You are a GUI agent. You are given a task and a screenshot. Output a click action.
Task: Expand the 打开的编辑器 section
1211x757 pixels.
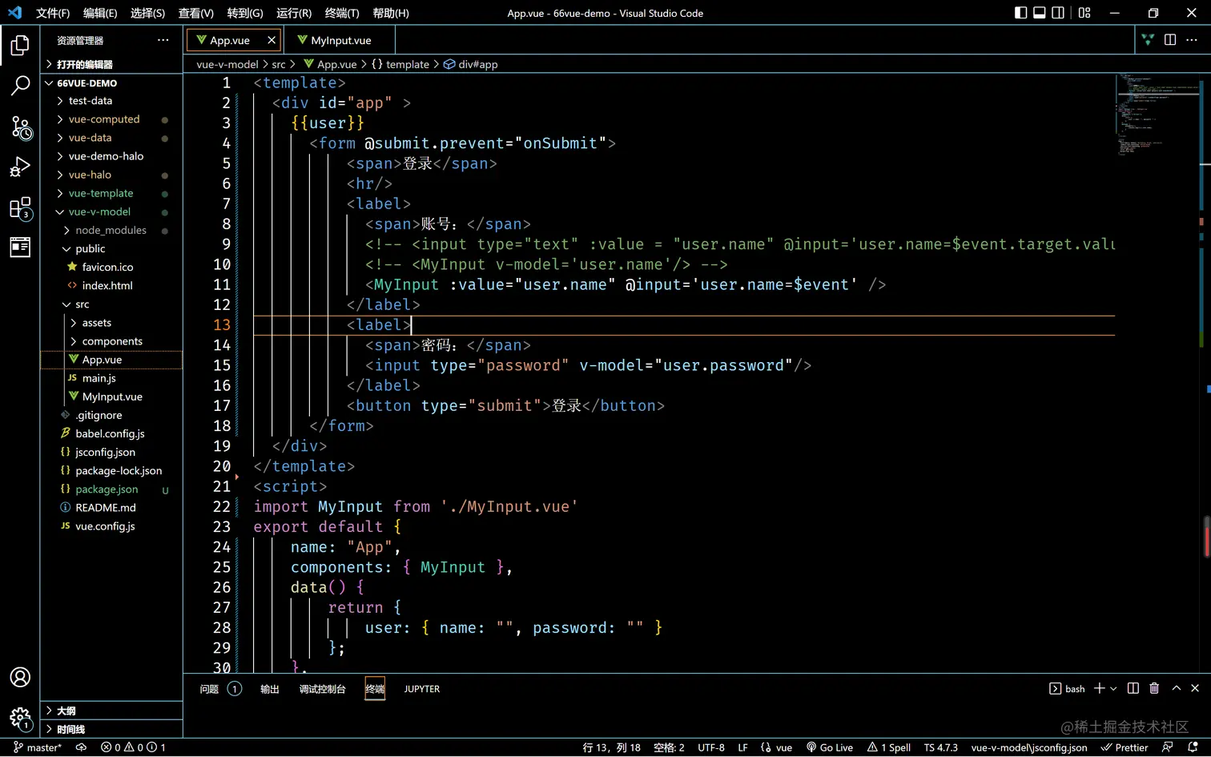111,64
